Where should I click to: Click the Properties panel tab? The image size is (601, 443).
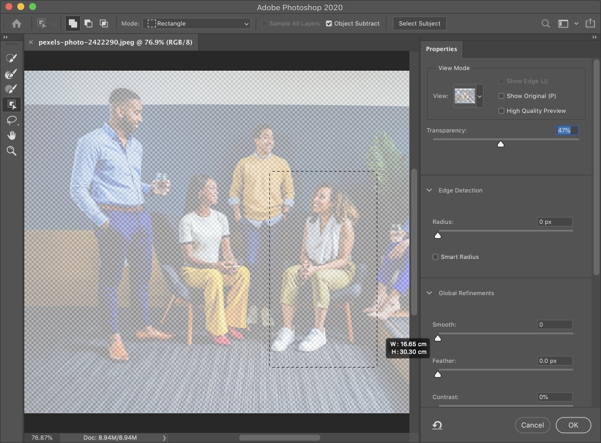point(441,49)
